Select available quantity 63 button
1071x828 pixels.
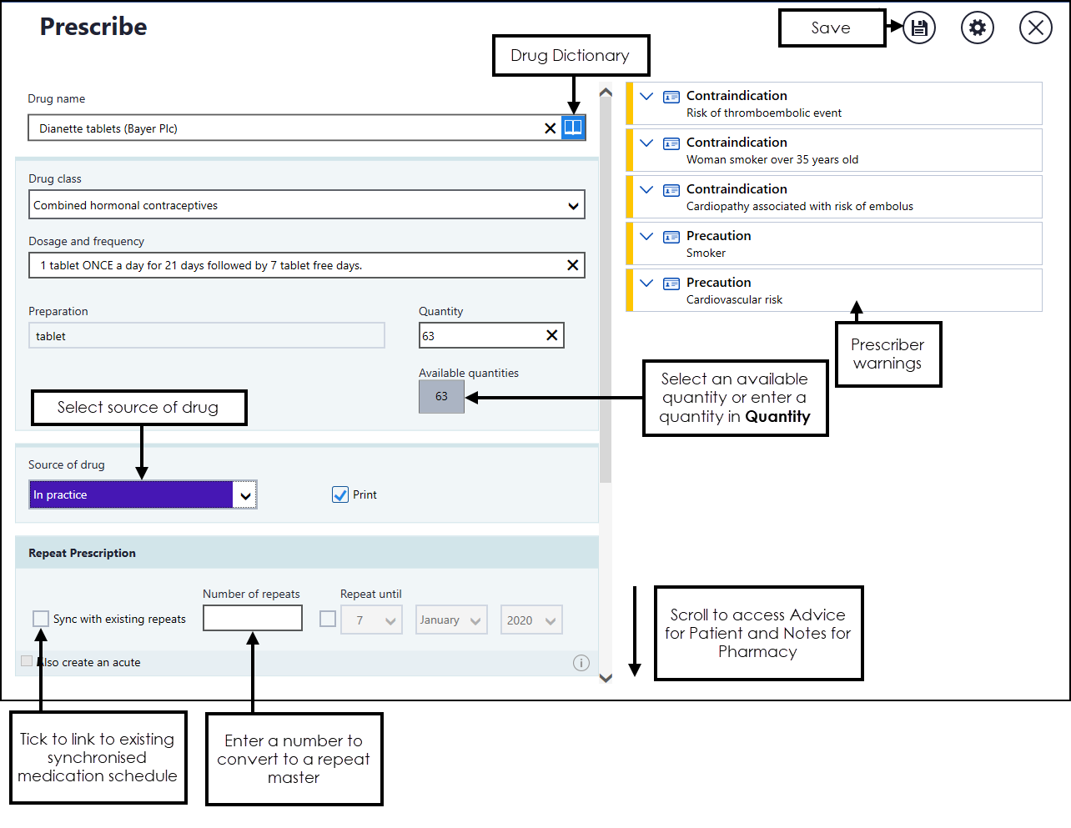441,396
